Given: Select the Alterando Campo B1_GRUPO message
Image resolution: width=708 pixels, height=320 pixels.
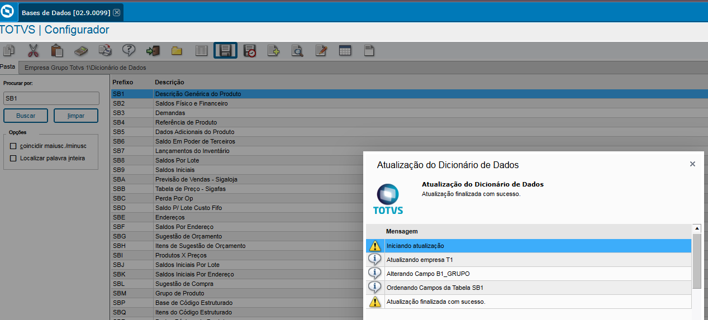Looking at the screenshot, I should [529, 274].
